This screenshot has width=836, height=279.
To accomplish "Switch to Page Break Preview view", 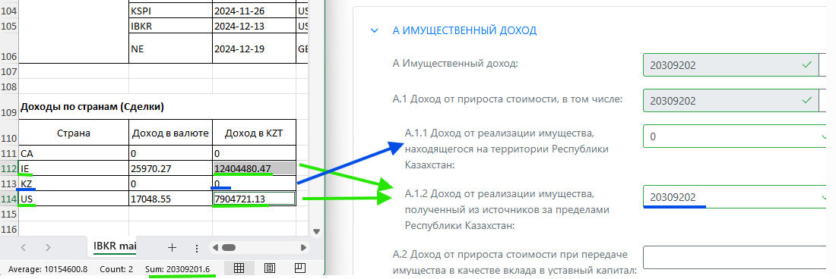I will pos(300,268).
